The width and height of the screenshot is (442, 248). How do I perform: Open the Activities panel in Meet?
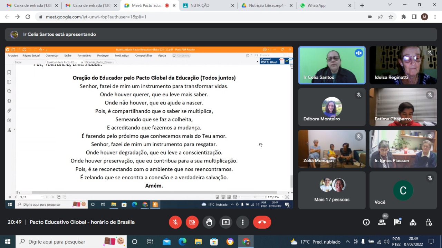(413, 222)
